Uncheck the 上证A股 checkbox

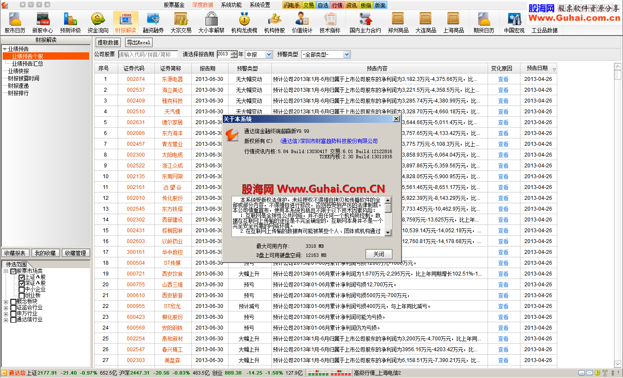[x=22, y=277]
